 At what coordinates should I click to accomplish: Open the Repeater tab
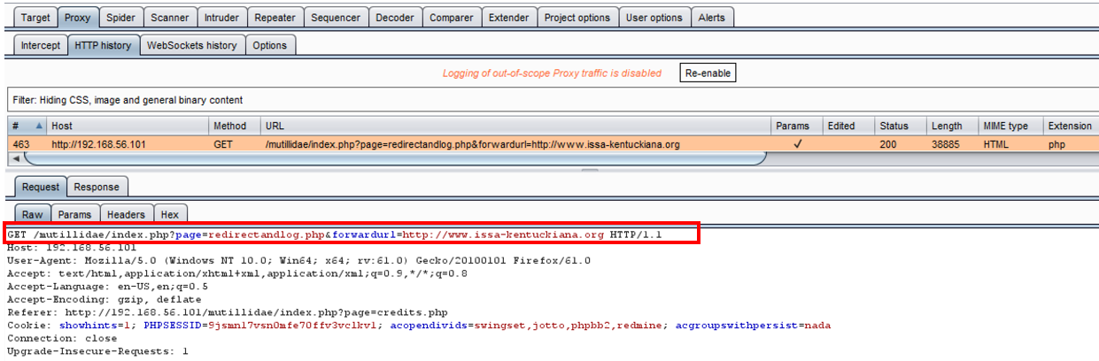(275, 17)
